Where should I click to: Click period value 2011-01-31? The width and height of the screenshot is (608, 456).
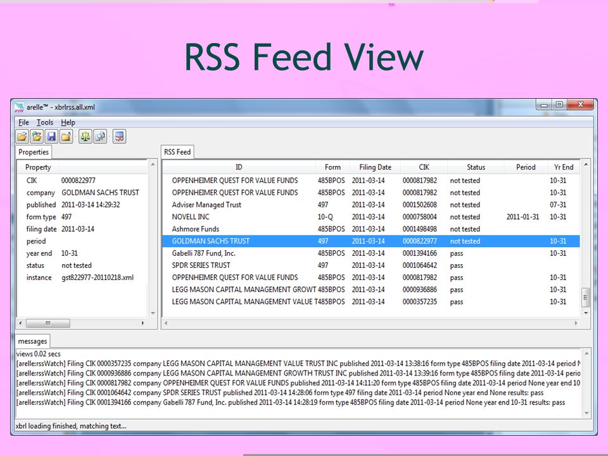pyautogui.click(x=522, y=217)
